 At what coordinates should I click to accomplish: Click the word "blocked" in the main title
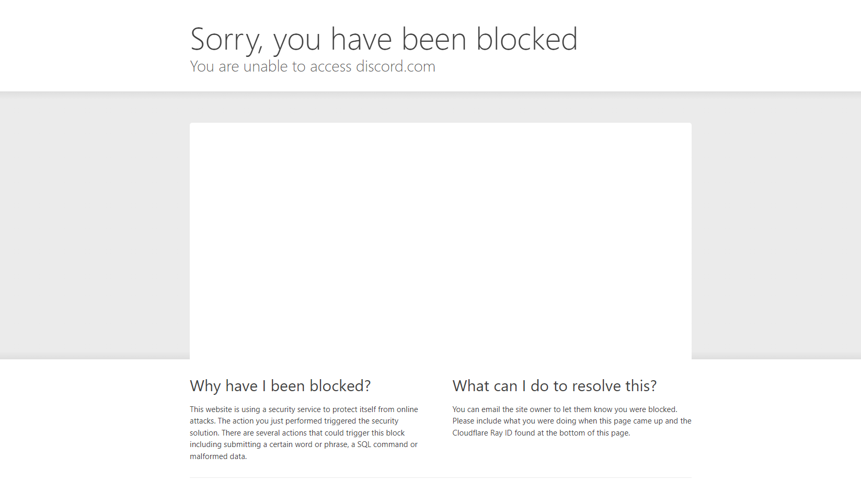[x=527, y=39]
